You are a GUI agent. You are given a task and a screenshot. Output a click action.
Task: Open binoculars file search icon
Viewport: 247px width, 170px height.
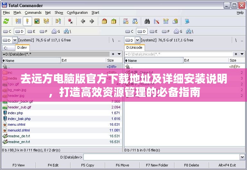[x=147, y=21]
